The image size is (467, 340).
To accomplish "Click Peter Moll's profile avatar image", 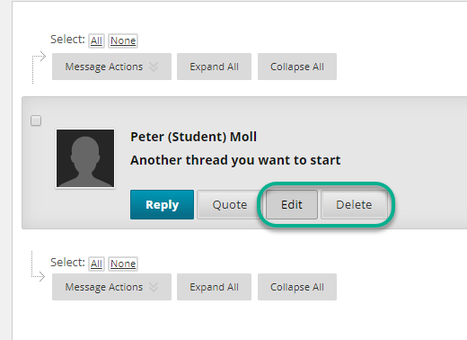I will (85, 158).
